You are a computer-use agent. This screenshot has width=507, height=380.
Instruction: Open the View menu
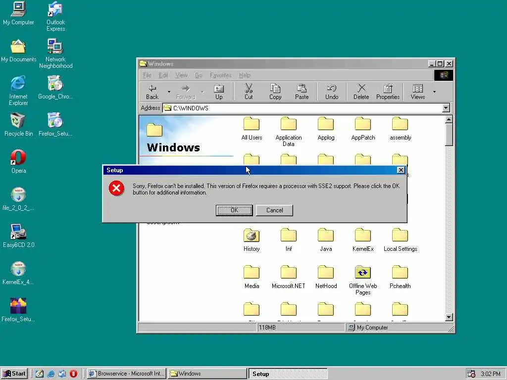[x=181, y=75]
